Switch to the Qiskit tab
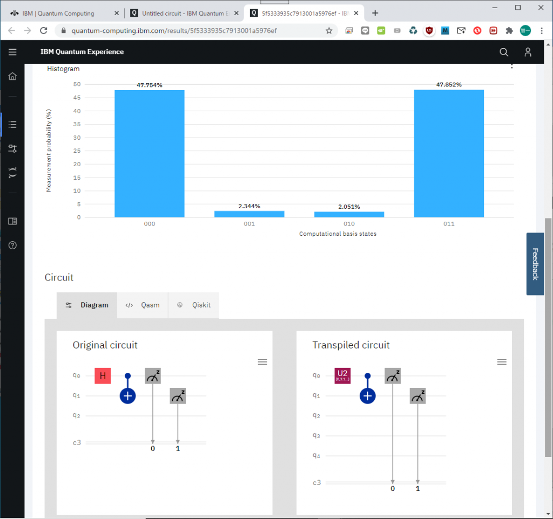The width and height of the screenshot is (553, 519). (x=194, y=305)
